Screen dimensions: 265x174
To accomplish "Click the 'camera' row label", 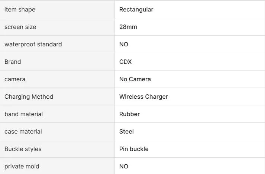I will tap(15, 79).
